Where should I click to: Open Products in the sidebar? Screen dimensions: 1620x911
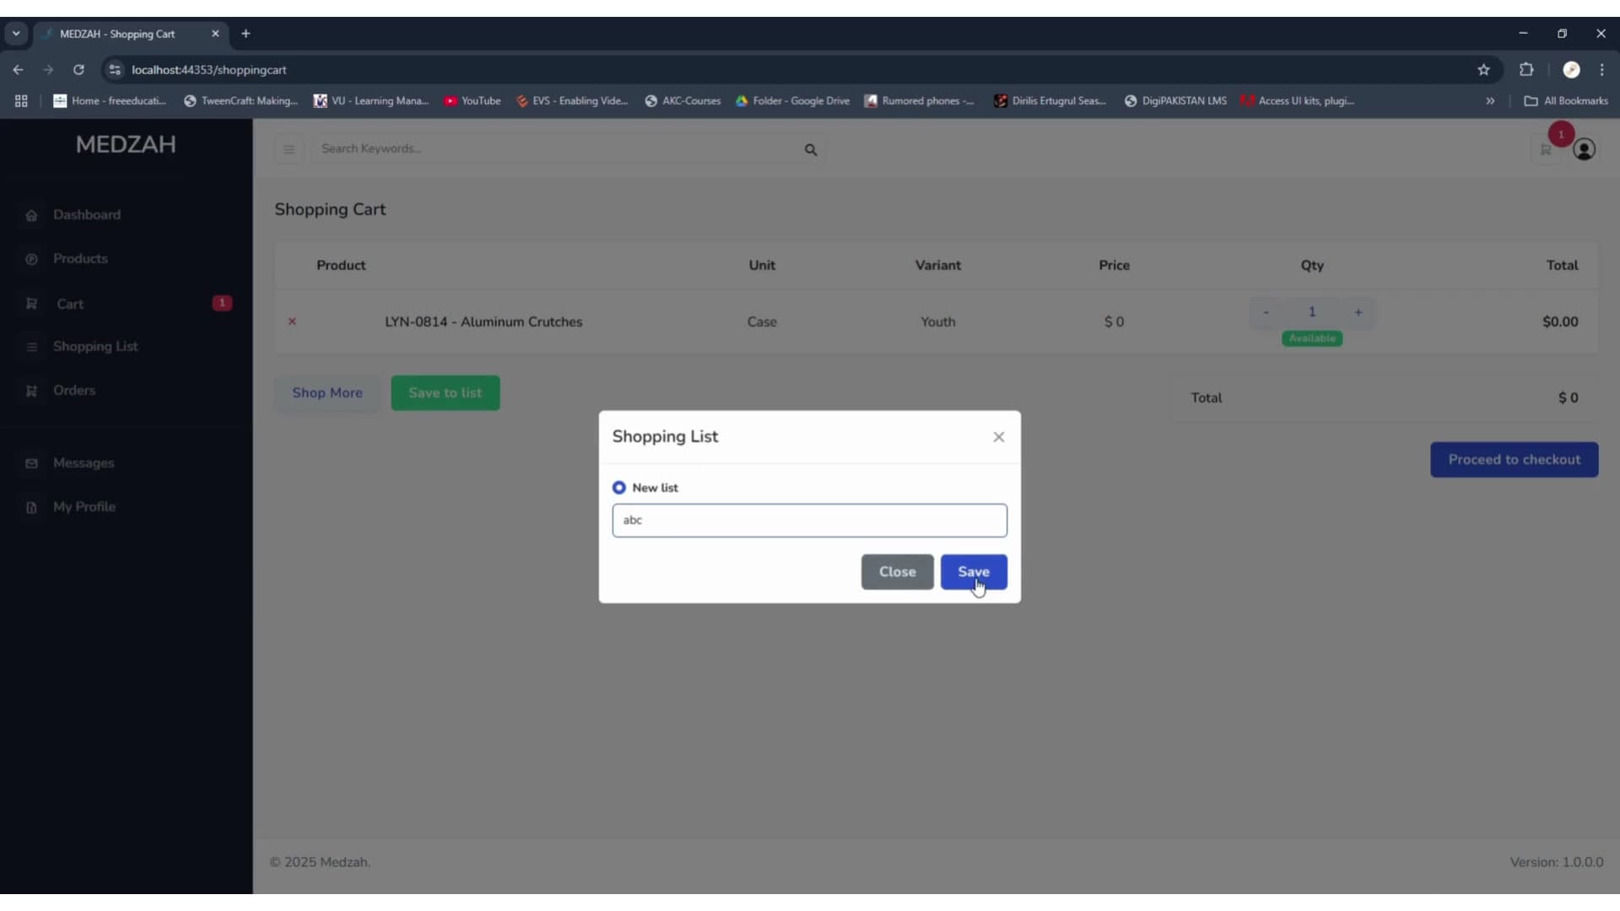pos(80,259)
